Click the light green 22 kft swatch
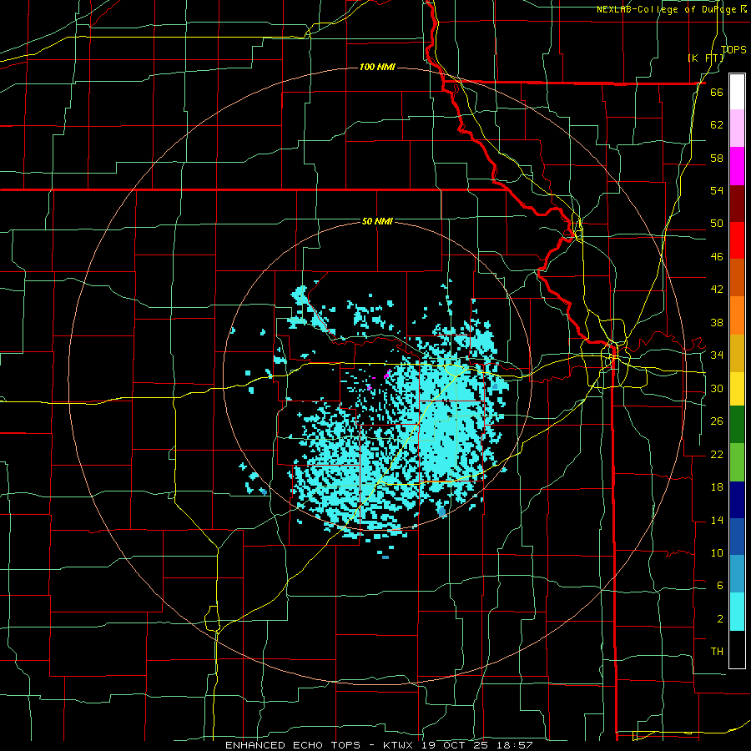The height and width of the screenshot is (751, 751). (737, 462)
